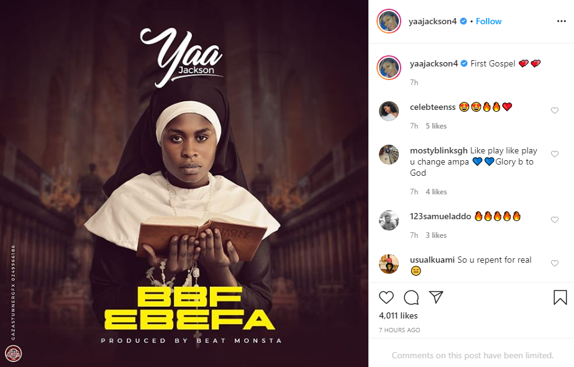Viewport: 574px width, 367px height.
Task: Open the 7 HOURS AGO timestamp
Action: coord(399,330)
